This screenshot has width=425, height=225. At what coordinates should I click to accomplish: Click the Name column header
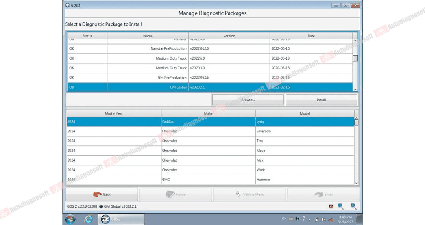pos(148,36)
